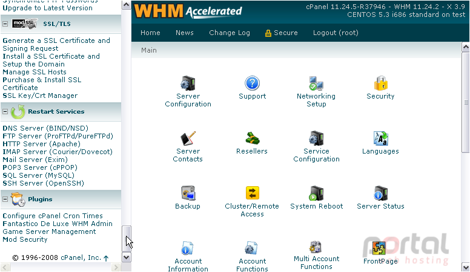Click sidebar horizontal scrollbar right arrow

point(116,267)
